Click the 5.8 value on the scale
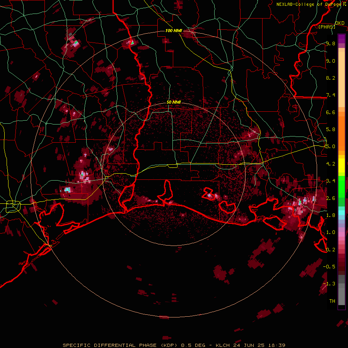348x348 pixels. pyautogui.click(x=331, y=130)
